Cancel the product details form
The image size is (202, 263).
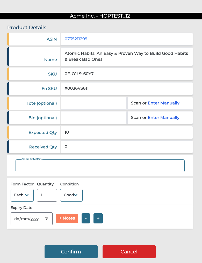pyautogui.click(x=129, y=252)
